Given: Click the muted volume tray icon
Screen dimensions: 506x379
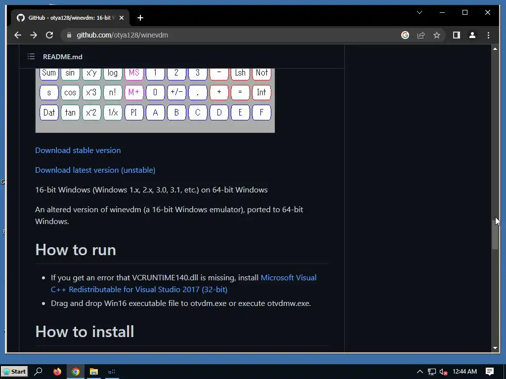Looking at the screenshot, I should (443, 372).
